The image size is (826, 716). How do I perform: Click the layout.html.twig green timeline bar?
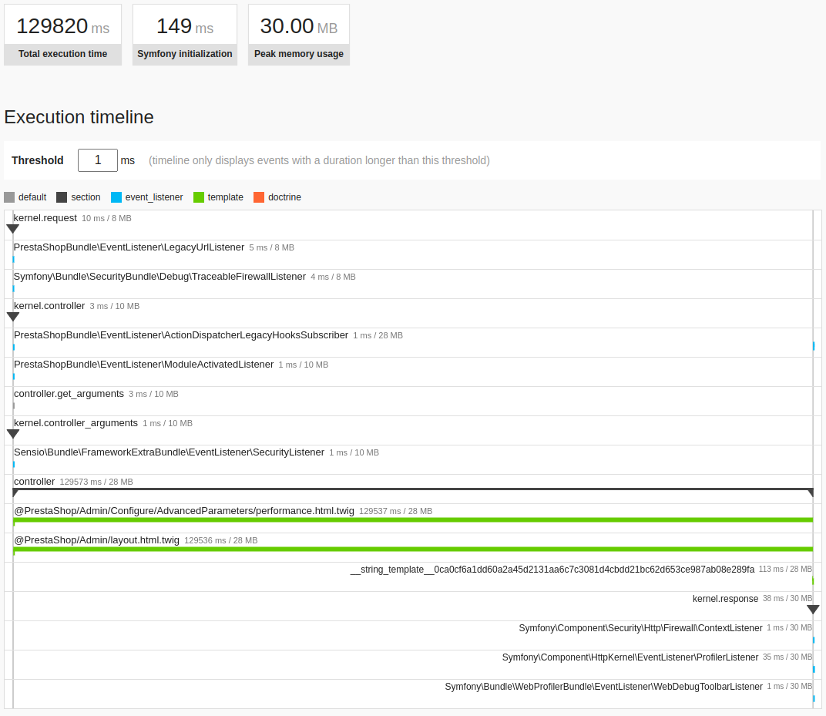tap(413, 550)
